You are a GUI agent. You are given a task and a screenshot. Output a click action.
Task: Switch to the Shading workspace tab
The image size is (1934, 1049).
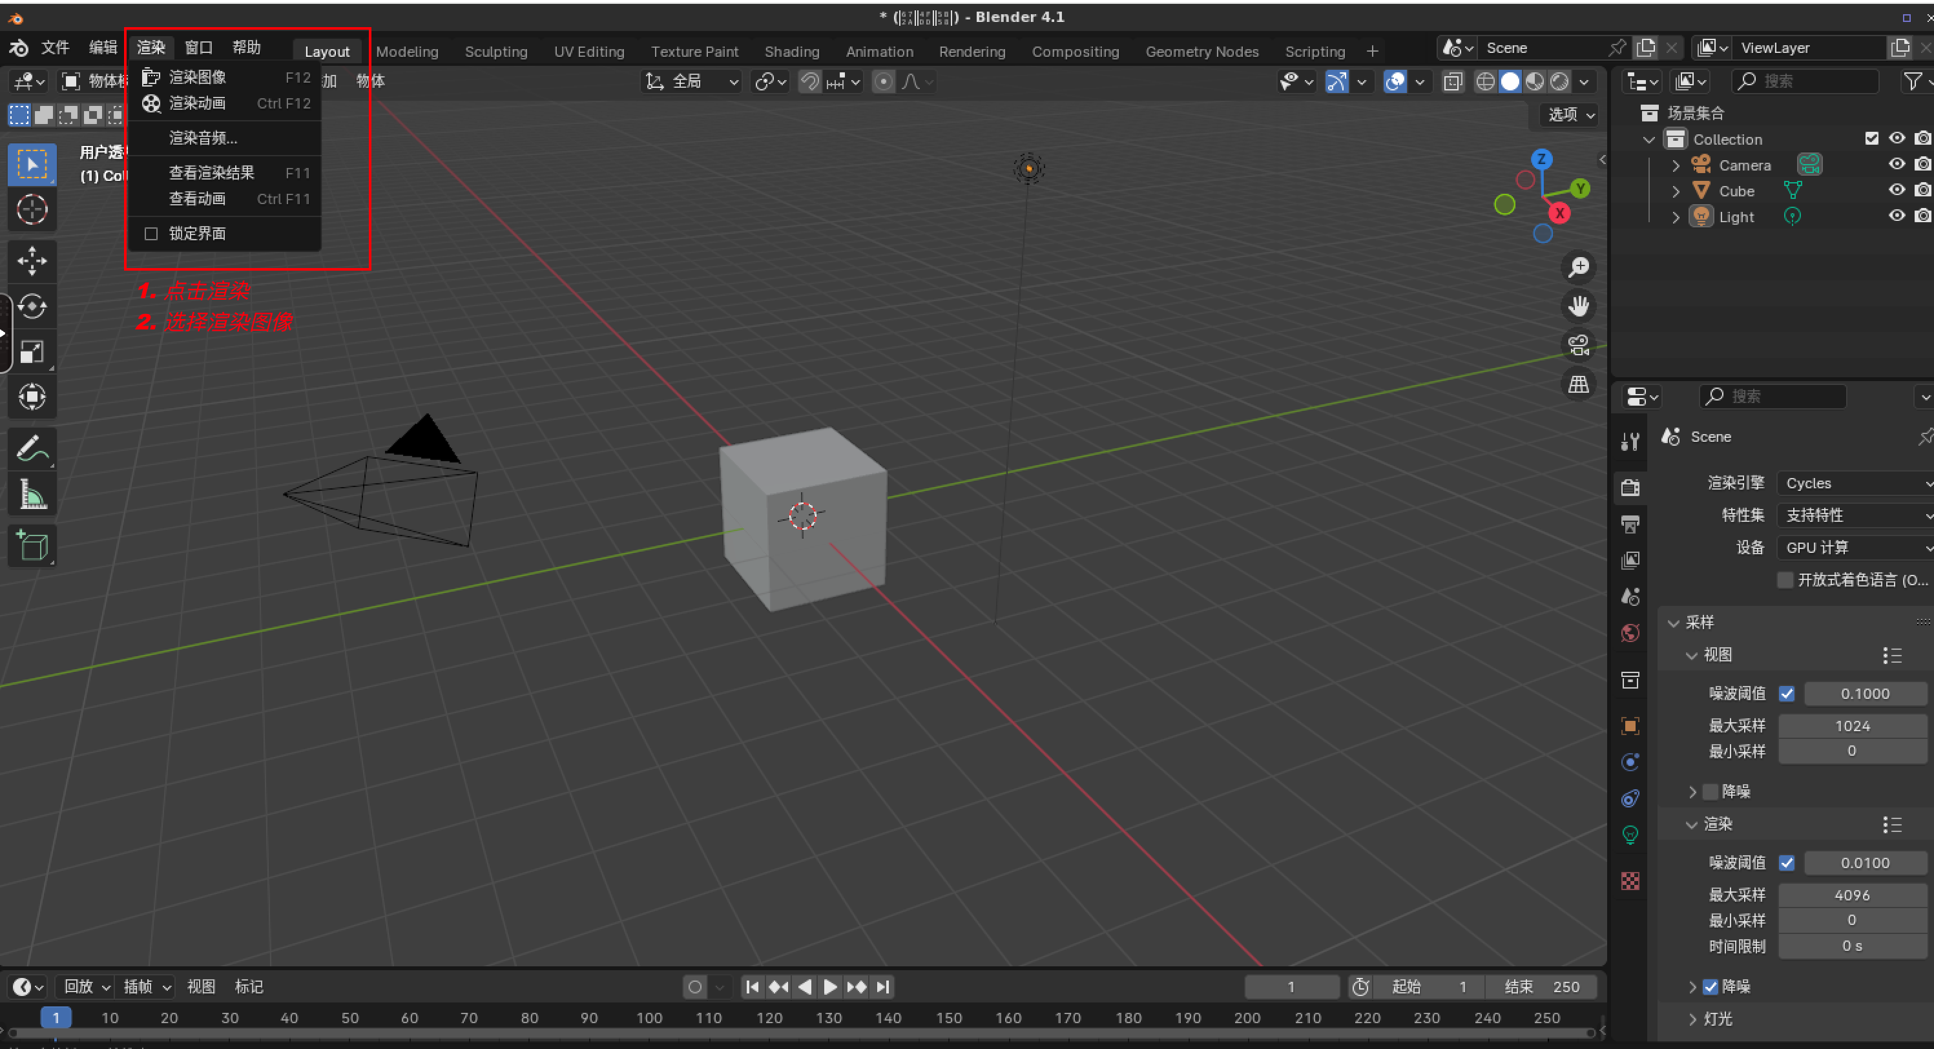(791, 51)
